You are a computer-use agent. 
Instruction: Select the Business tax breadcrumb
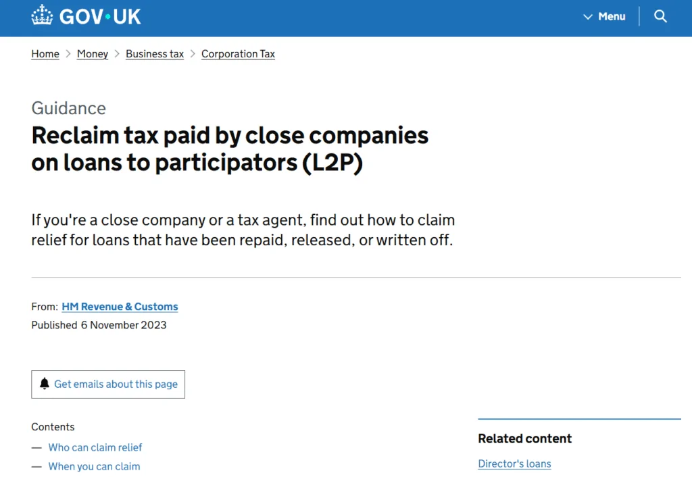155,54
